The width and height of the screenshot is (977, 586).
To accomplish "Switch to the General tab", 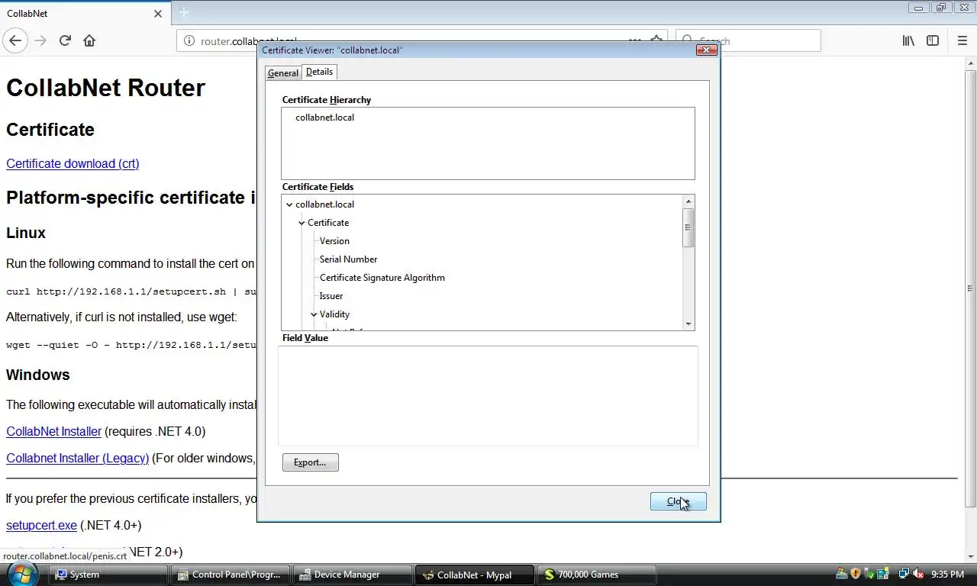I will coord(282,72).
